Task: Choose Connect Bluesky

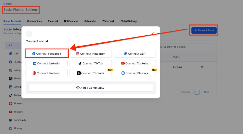Action: pos(135,73)
